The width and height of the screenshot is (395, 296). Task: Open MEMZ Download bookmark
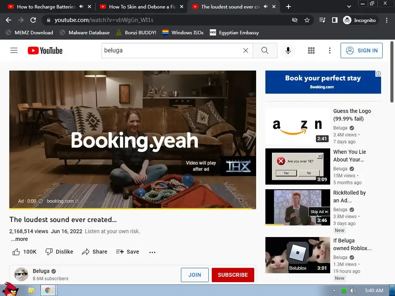(x=29, y=32)
